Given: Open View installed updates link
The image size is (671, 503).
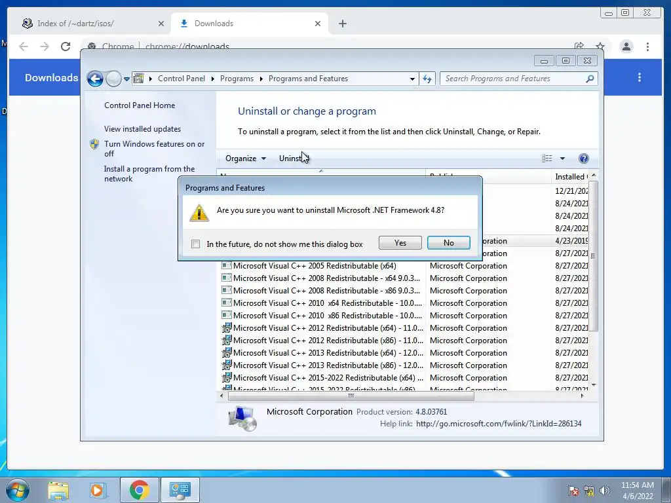Looking at the screenshot, I should (x=142, y=129).
